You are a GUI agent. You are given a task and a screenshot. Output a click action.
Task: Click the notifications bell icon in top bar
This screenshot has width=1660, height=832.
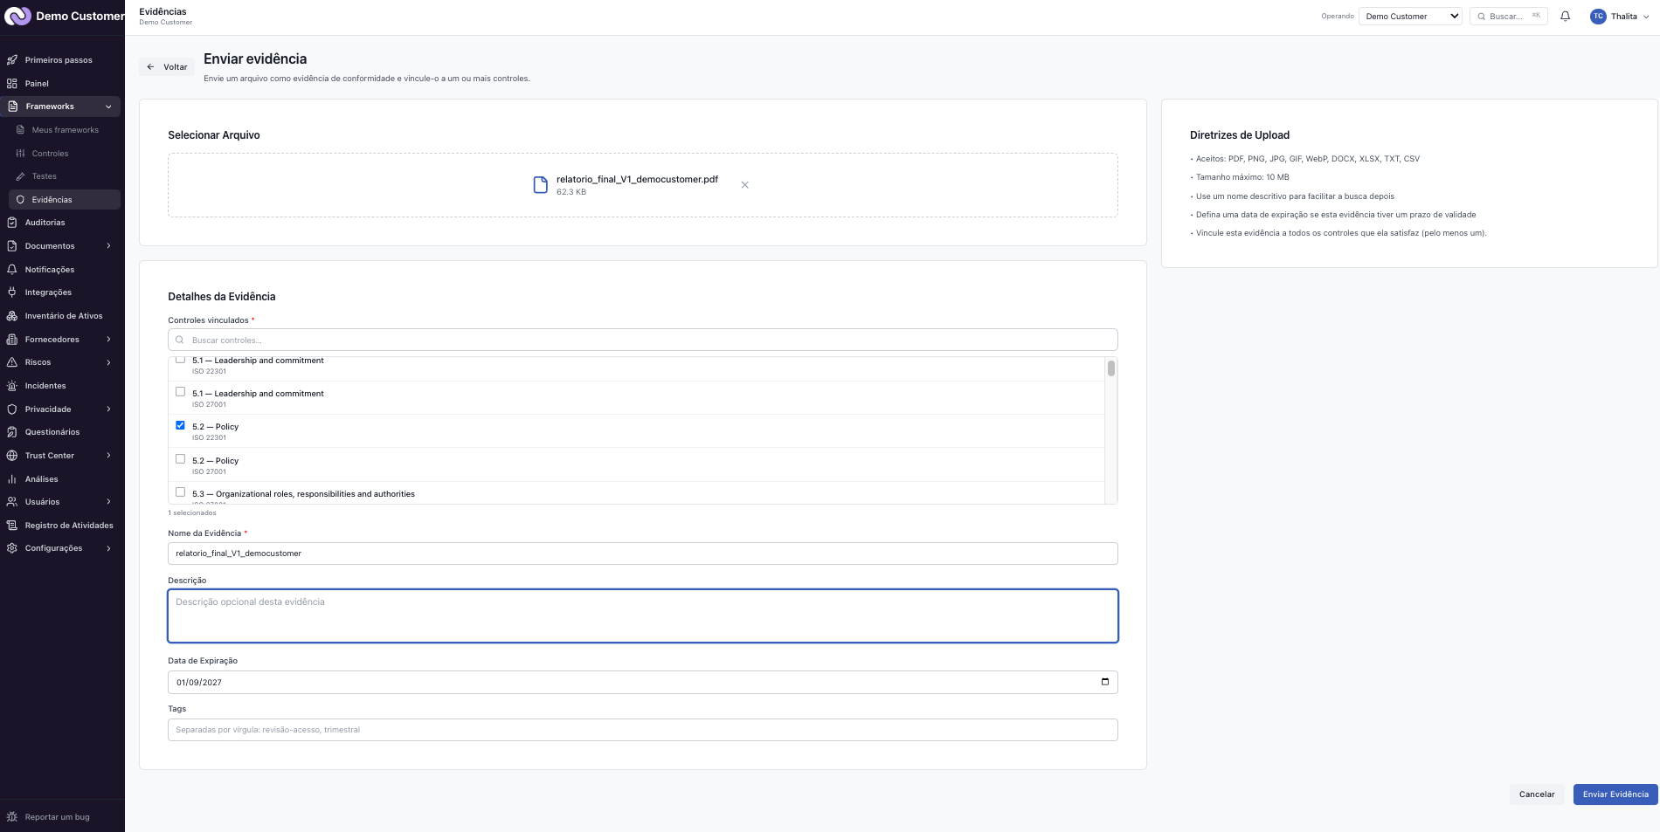coord(1566,17)
